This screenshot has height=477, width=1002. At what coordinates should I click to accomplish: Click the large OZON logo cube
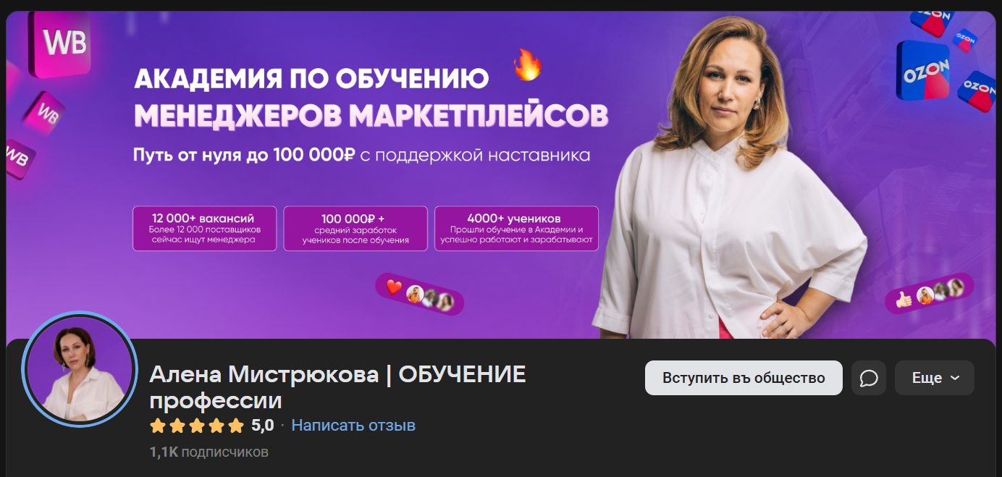924,70
